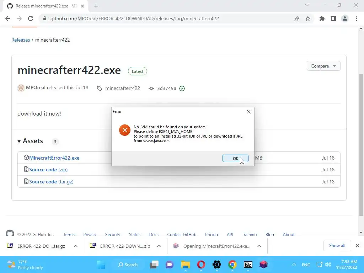Open Task View on the taskbar
Screen dimensions: 364x273
(x=154, y=264)
